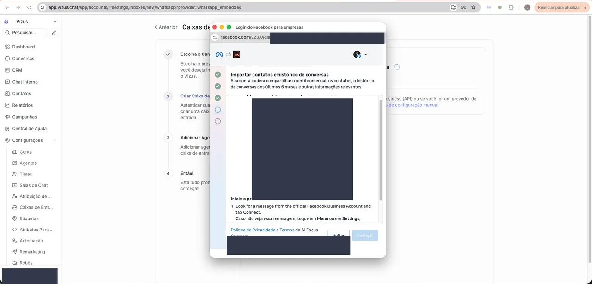
Task: Open the Facebook profile dropdown arrow
Action: 366,54
